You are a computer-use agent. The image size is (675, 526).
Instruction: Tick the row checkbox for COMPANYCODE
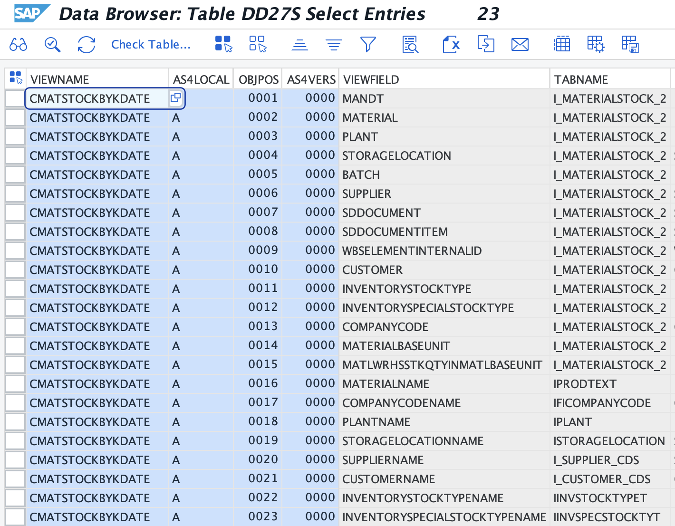click(x=15, y=327)
